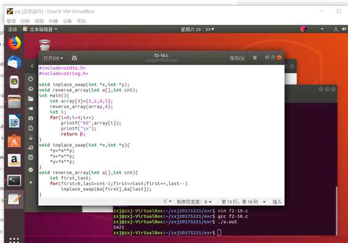Maximize the VirtualBox window

point(339,11)
